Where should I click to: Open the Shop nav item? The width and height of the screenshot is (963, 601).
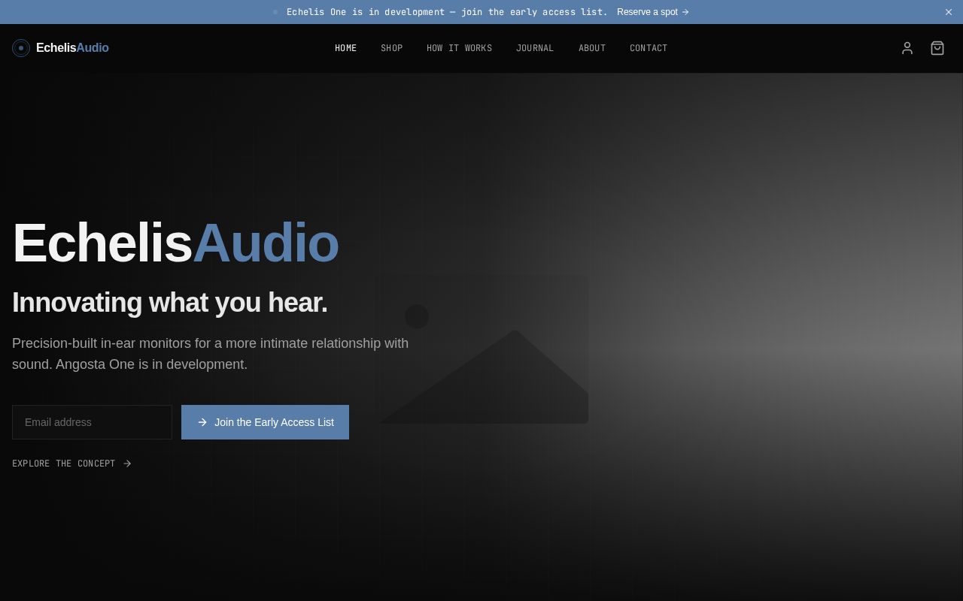pos(392,48)
